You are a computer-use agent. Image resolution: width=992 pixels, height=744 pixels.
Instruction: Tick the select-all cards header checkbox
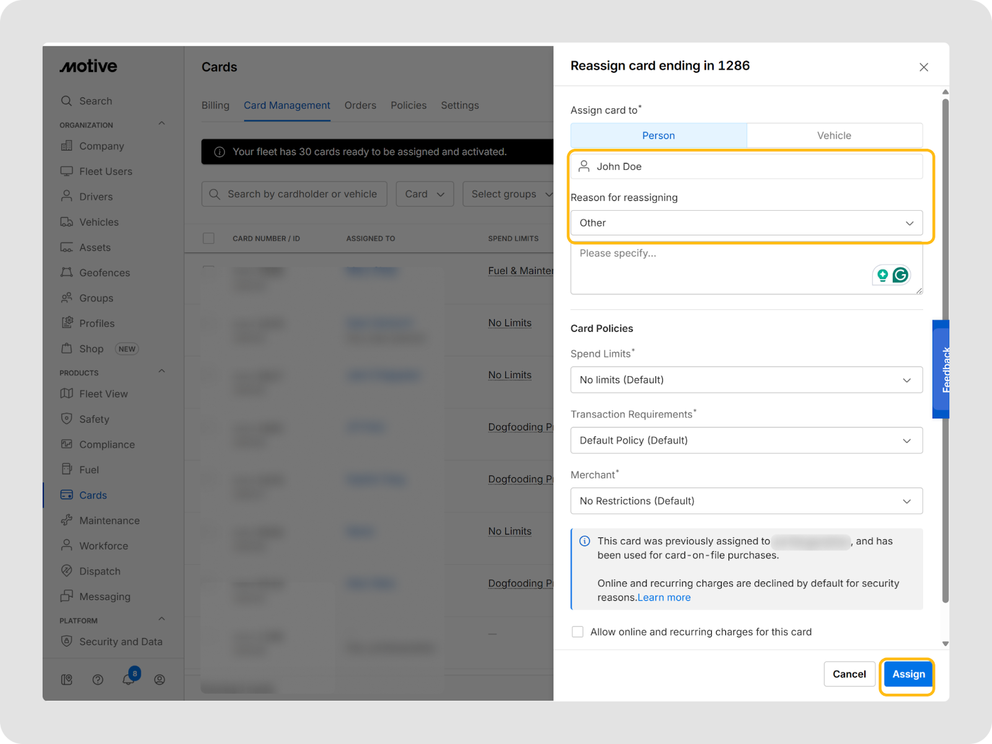[209, 239]
